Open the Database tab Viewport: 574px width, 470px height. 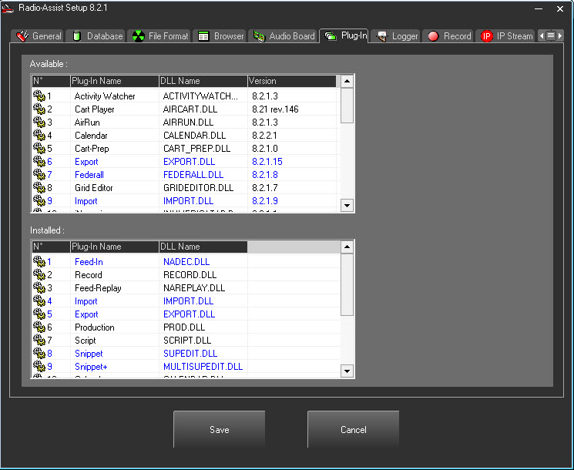96,36
